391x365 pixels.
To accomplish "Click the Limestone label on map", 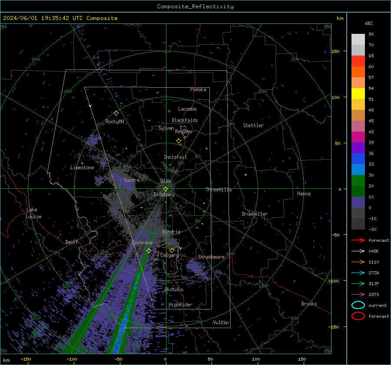I will pos(82,168).
